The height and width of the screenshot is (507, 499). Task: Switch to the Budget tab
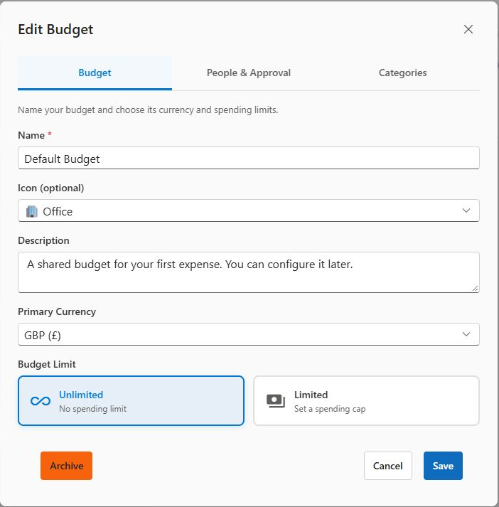[x=95, y=73]
